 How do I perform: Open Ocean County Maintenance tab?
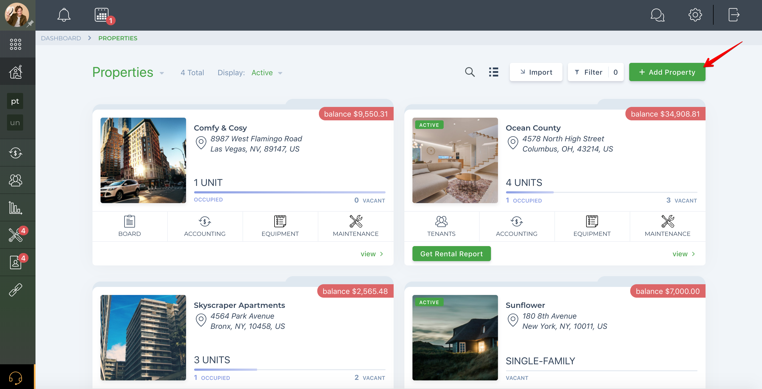667,226
